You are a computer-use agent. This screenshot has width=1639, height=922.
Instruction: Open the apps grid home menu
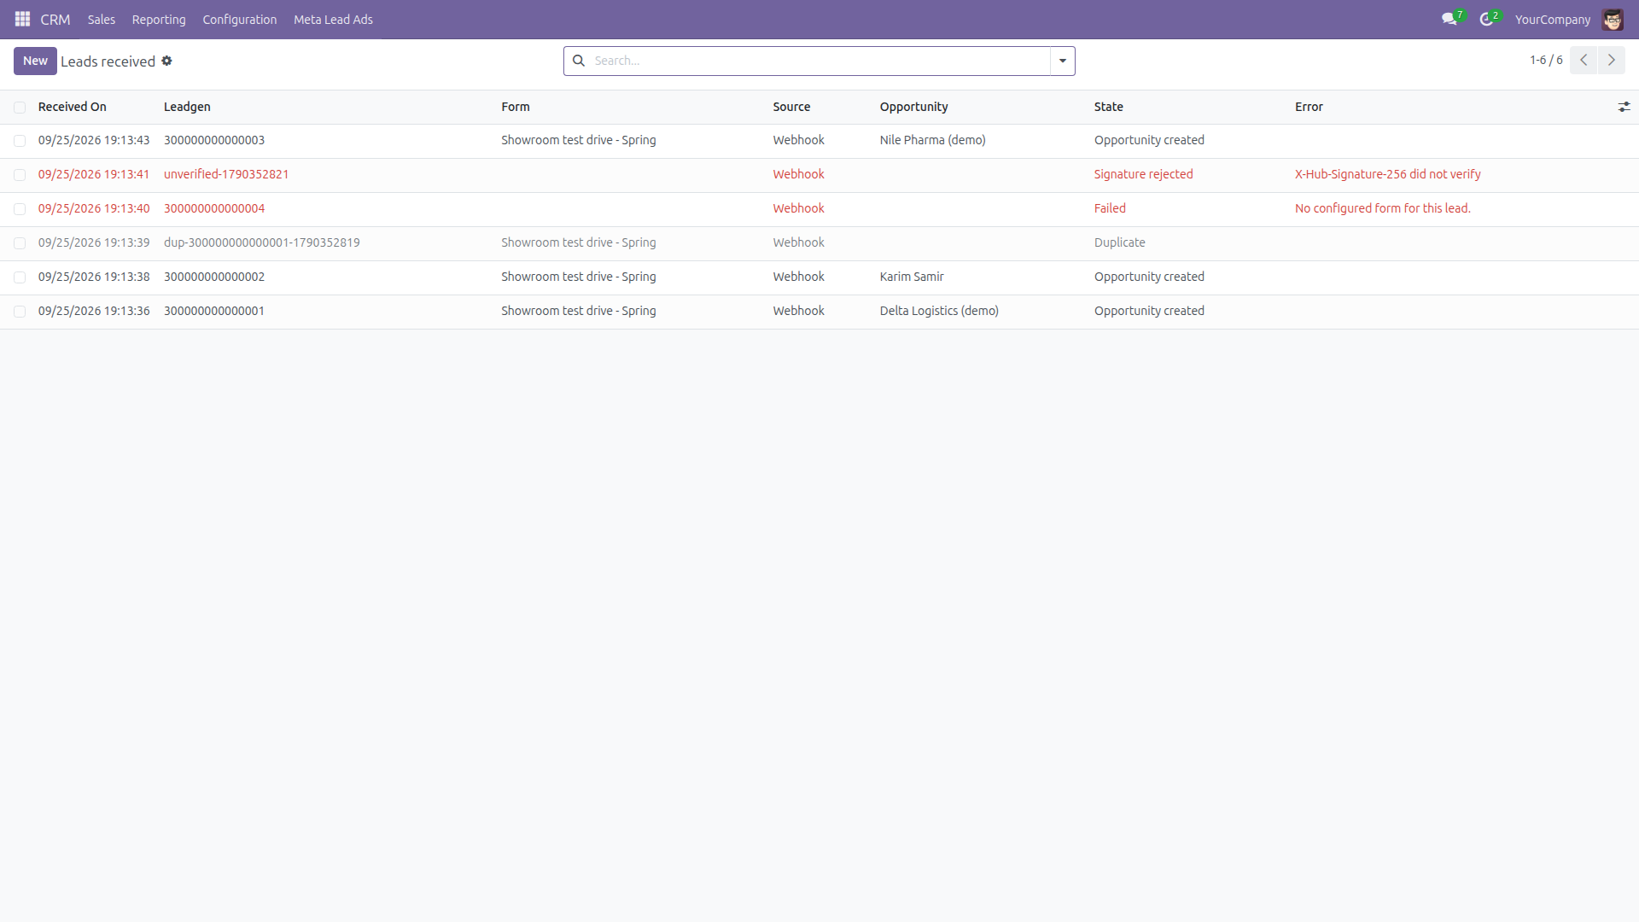pos(23,19)
